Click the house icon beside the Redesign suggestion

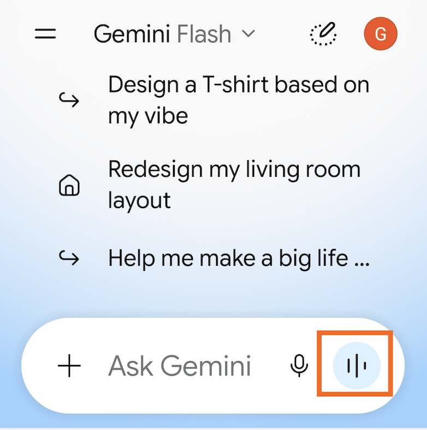tap(69, 186)
